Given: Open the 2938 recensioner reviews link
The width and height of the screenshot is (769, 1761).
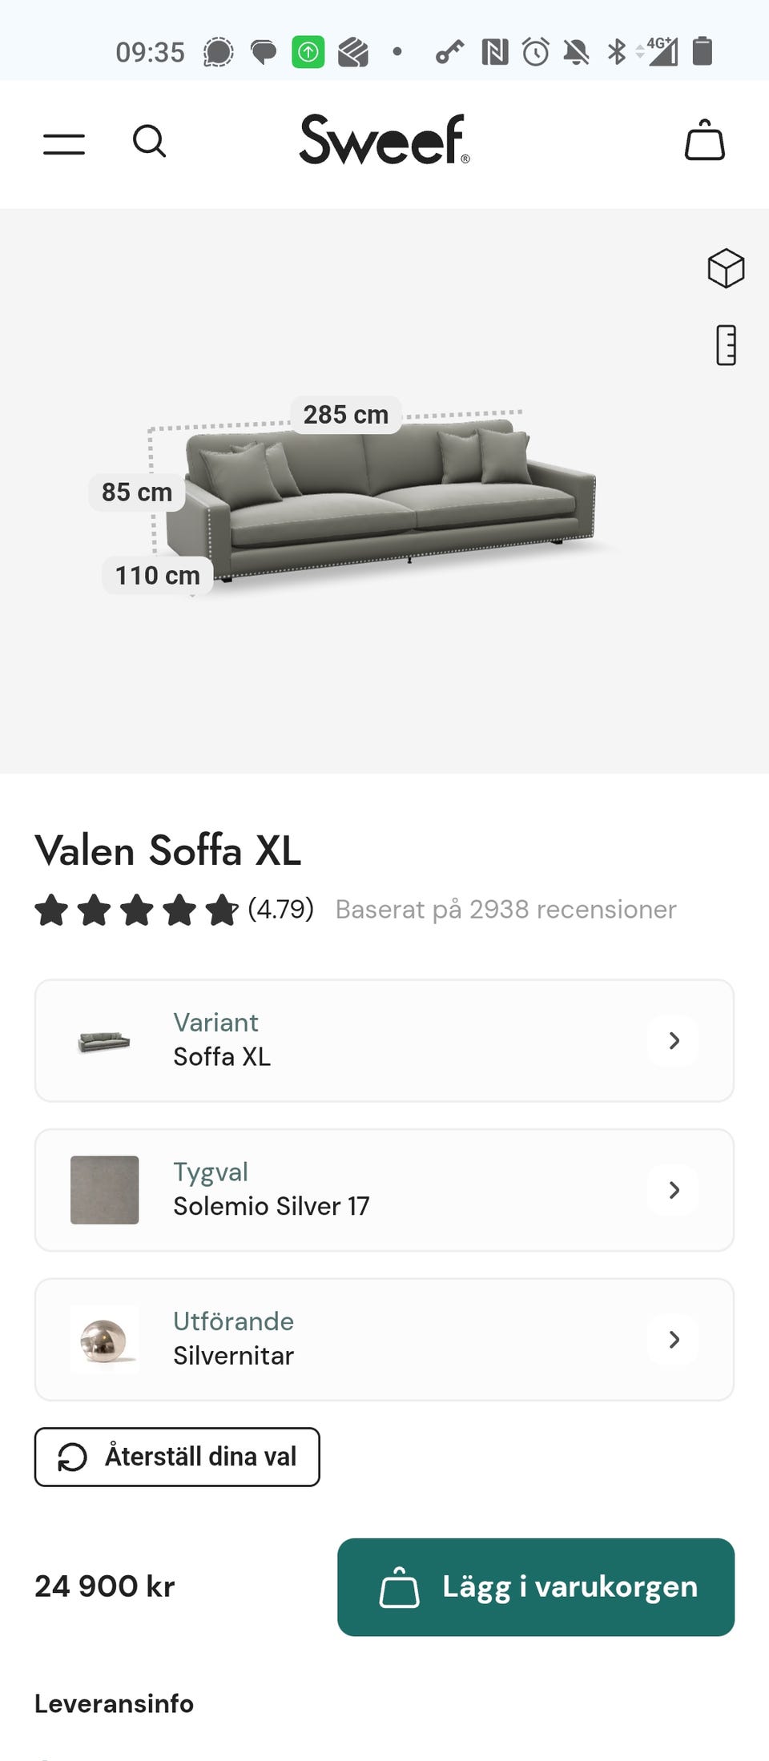Looking at the screenshot, I should (505, 910).
